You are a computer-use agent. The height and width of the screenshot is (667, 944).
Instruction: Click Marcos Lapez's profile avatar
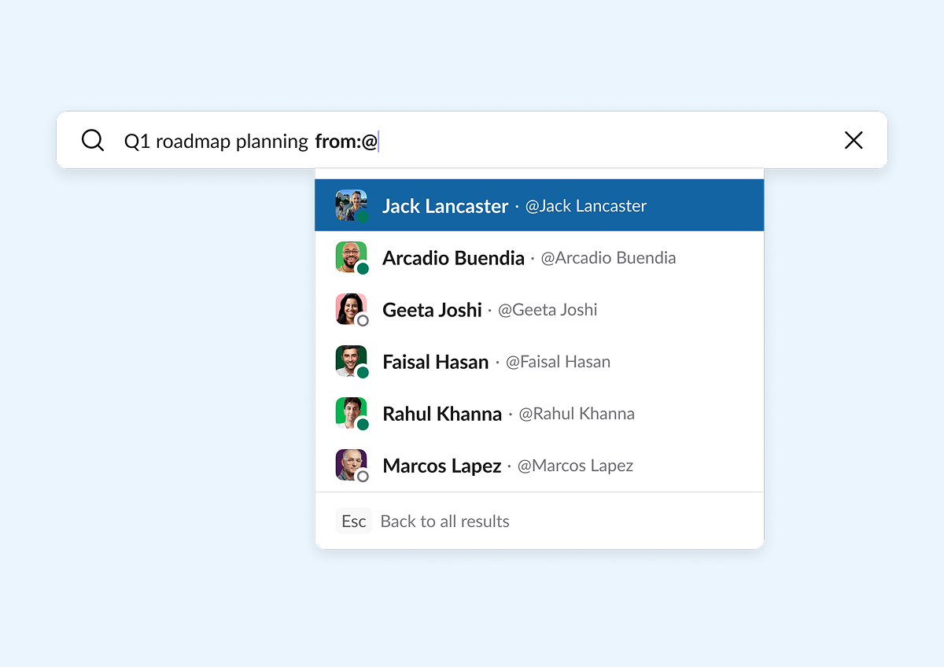(351, 465)
